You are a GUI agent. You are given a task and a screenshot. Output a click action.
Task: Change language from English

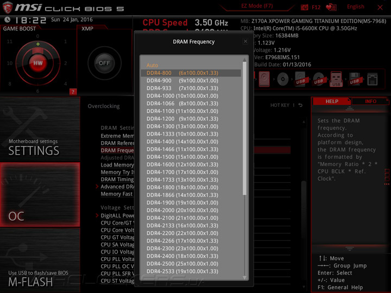355,7
